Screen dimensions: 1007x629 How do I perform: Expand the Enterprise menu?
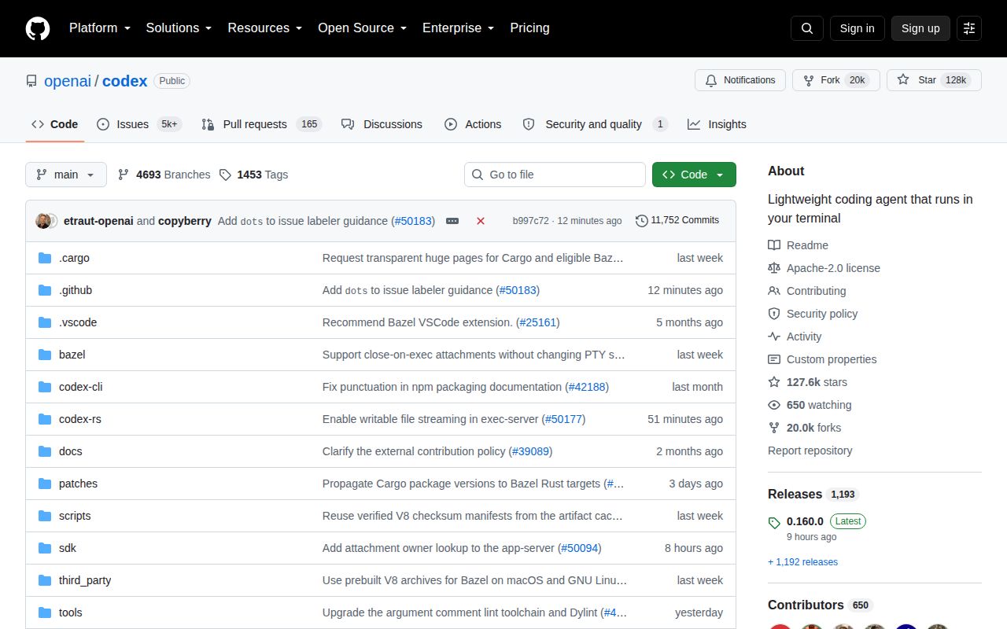point(458,28)
